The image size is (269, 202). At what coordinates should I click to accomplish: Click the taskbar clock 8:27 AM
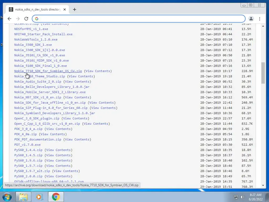click(256, 195)
